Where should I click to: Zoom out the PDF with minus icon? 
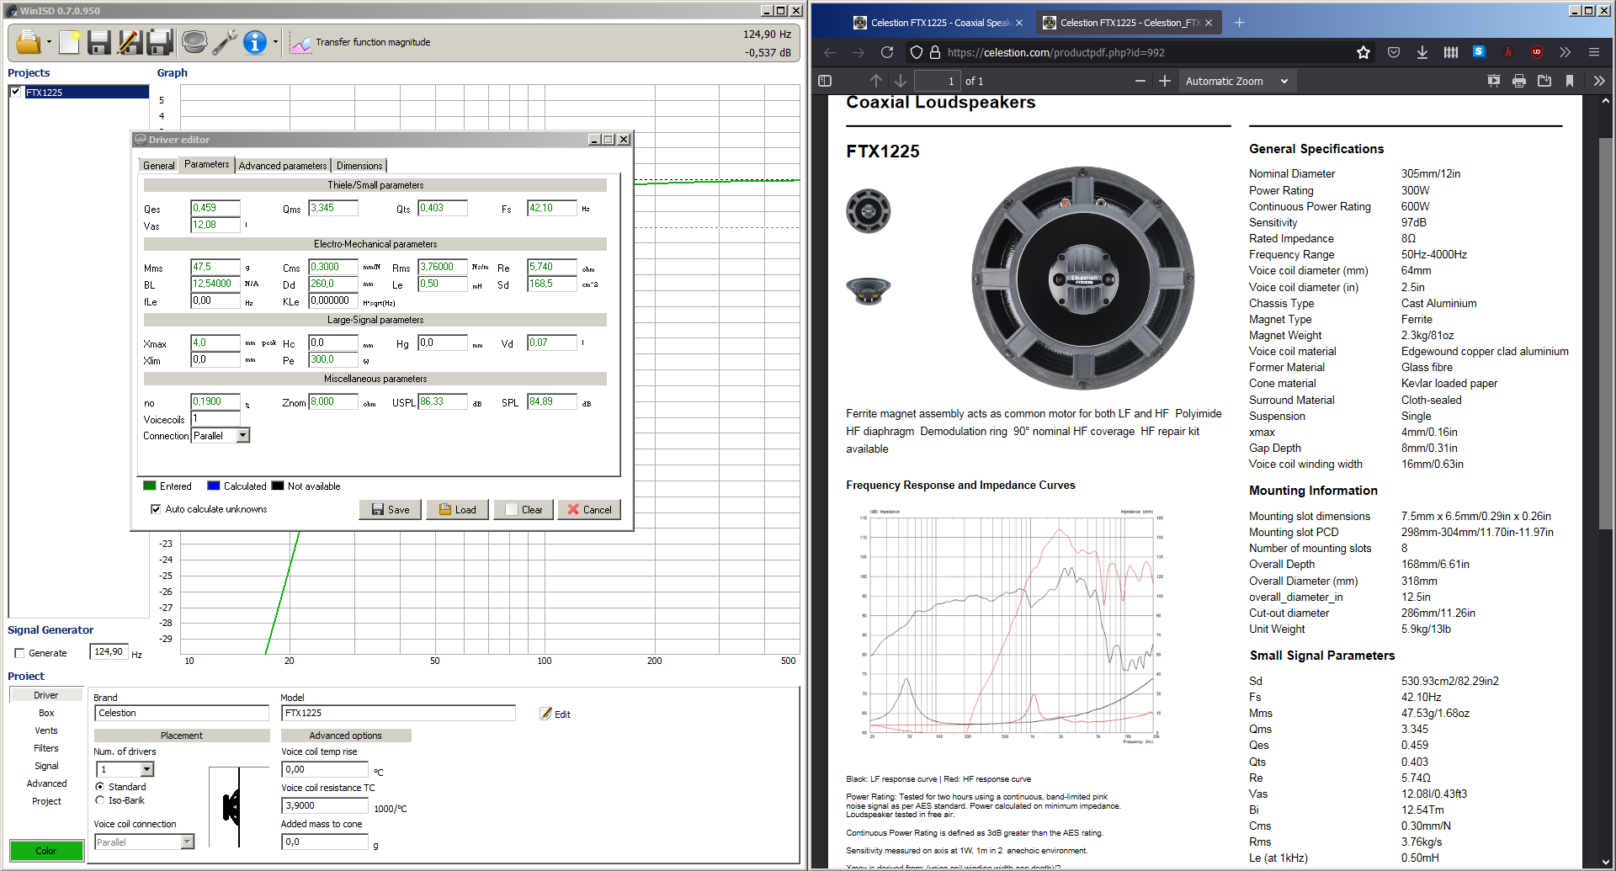(1140, 81)
